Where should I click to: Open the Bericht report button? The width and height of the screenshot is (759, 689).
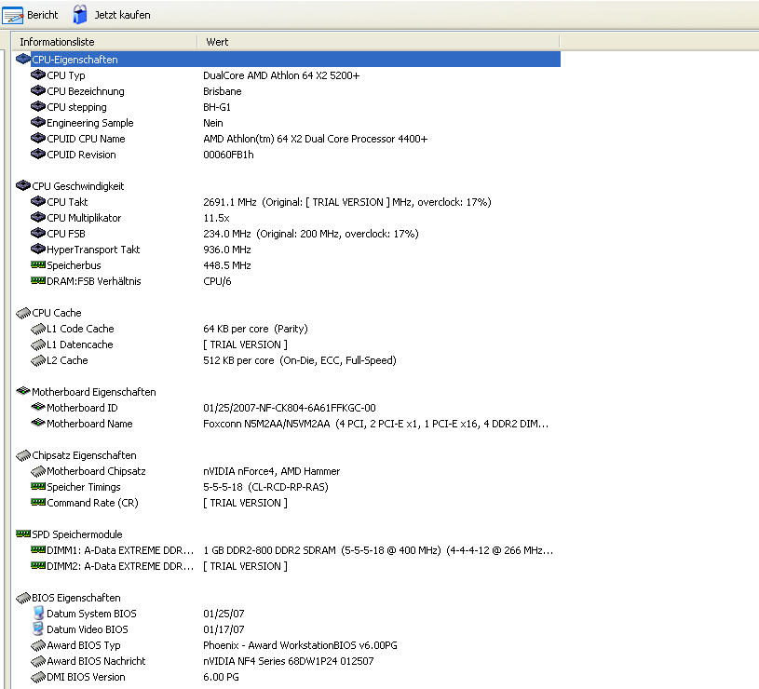point(30,15)
